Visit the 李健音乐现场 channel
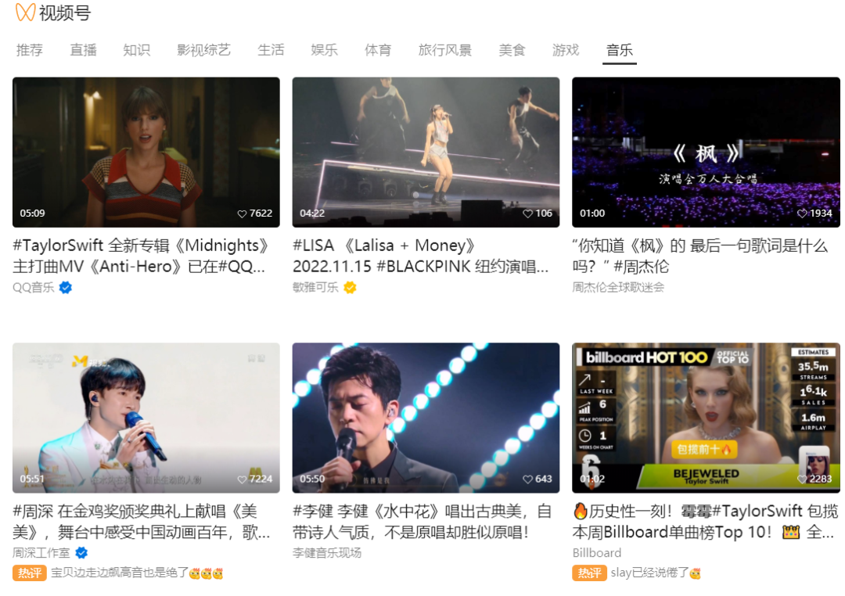This screenshot has height=596, width=845. tap(326, 553)
